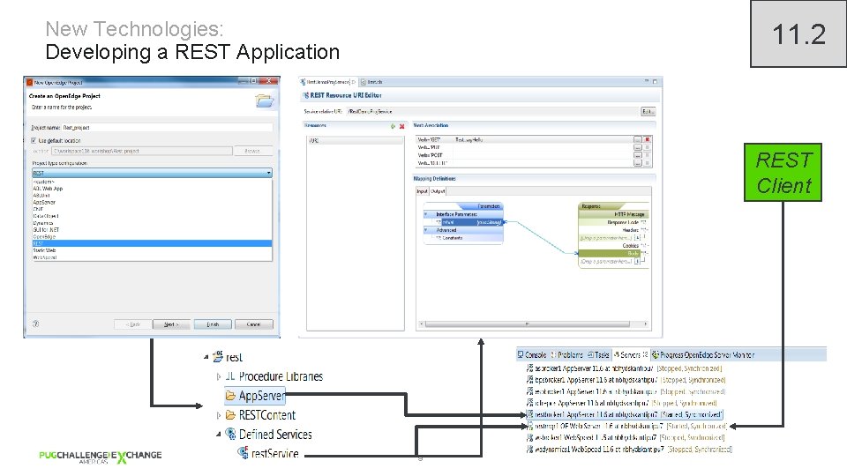Open the Tasks tab
This screenshot has width=847, height=476.
(598, 354)
